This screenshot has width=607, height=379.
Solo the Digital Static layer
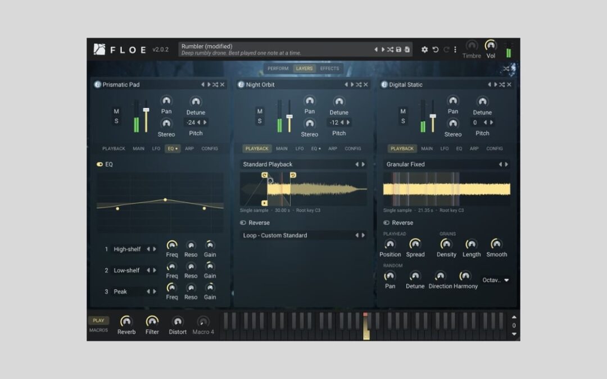(x=403, y=121)
